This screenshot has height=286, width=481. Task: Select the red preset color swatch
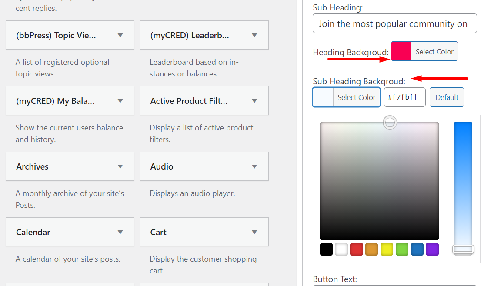pyautogui.click(x=357, y=249)
